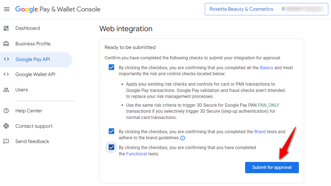The image size is (331, 186).
Task: Click the Google Pay & Wallet Console logo
Action: [x=58, y=9]
